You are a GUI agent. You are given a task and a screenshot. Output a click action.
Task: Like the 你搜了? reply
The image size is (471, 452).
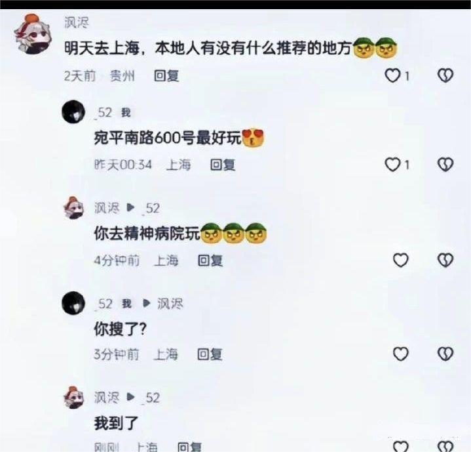(401, 354)
